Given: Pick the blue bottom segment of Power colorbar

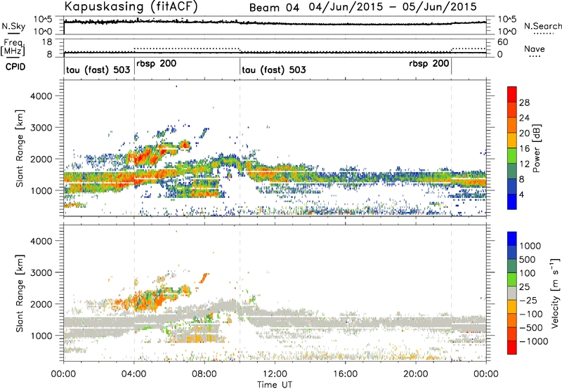Looking at the screenshot, I should click(512, 202).
